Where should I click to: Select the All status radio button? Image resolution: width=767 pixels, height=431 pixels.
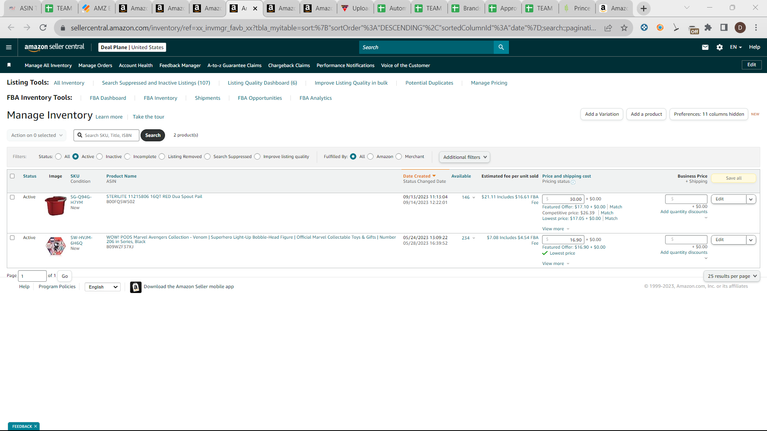tap(58, 156)
